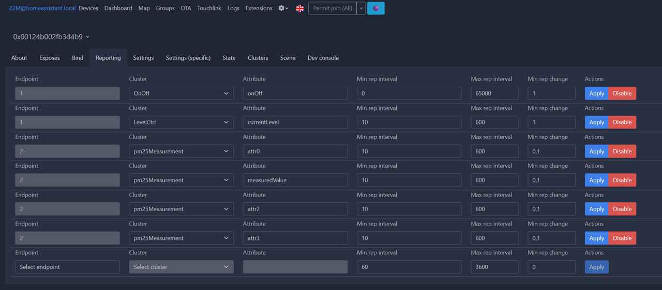The height and width of the screenshot is (290, 662).
Task: Open Groups in navigation bar
Action: 165,8
